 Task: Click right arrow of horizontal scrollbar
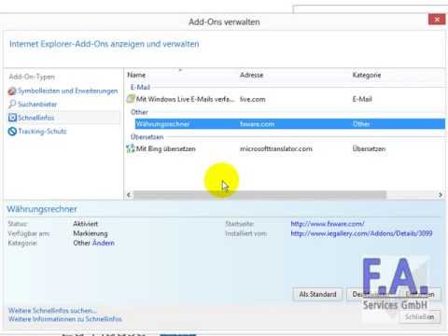(441, 195)
